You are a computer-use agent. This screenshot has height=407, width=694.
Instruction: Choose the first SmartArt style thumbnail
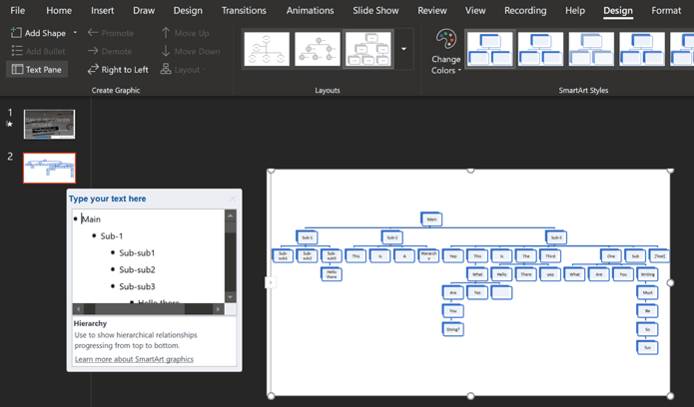click(489, 49)
